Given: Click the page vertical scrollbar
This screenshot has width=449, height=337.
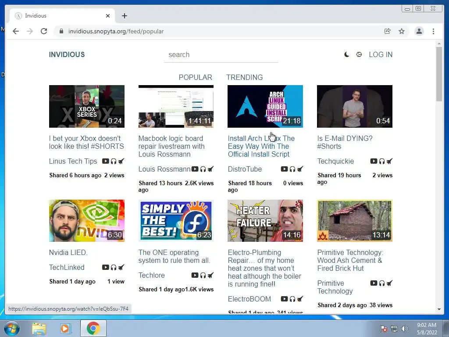Looking at the screenshot, I should coord(439,74).
